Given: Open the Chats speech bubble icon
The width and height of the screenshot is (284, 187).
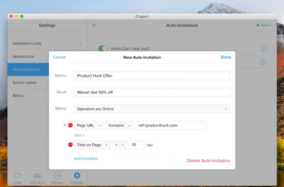Looking at the screenshot, I should point(18,175).
